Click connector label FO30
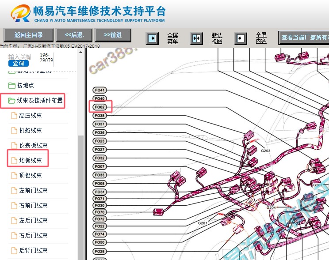The height and width of the screenshot is (260, 329). pos(99,206)
